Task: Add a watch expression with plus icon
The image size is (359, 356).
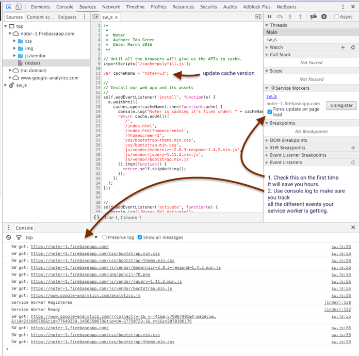Action: [342, 47]
